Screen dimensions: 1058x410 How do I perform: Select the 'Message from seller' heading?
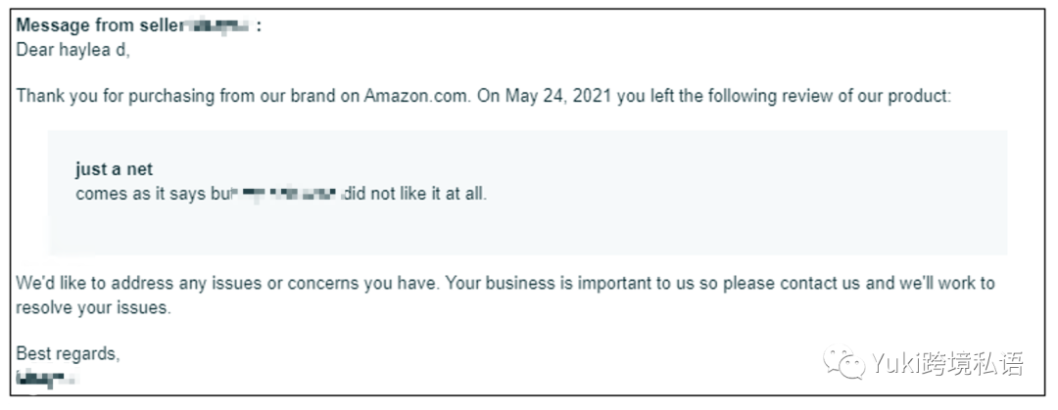pyautogui.click(x=99, y=26)
